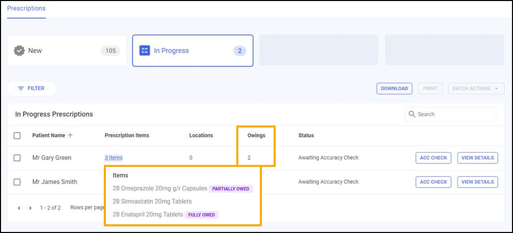Toggle the select all rows checkbox

[17, 136]
